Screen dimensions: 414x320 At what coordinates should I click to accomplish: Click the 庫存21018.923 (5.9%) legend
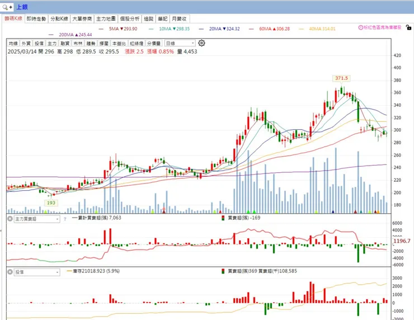(x=93, y=271)
